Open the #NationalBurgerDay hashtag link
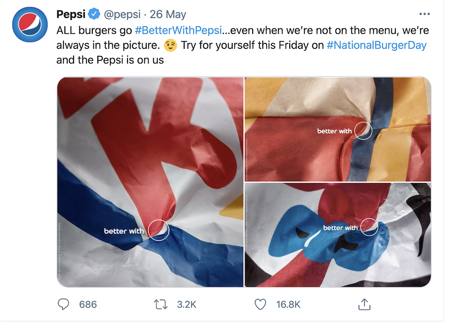The height and width of the screenshot is (322, 457). coord(377,45)
